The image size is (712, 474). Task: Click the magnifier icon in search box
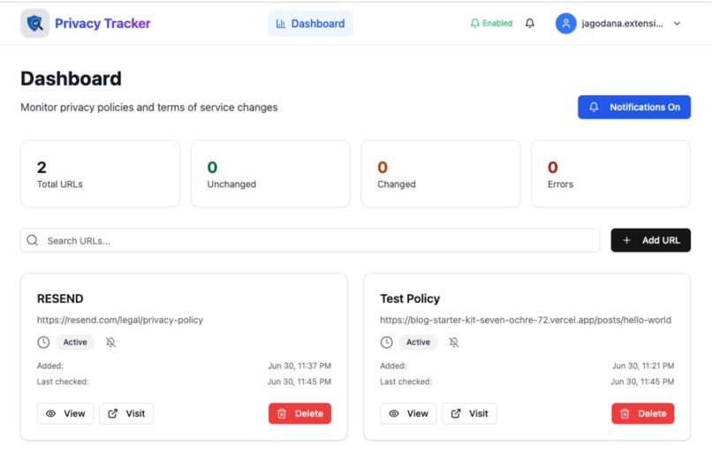[x=32, y=240]
